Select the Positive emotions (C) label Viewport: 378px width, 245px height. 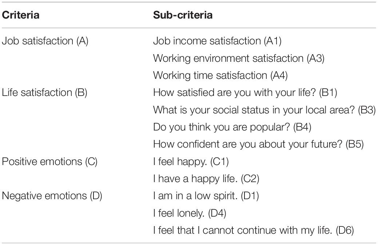(49, 162)
